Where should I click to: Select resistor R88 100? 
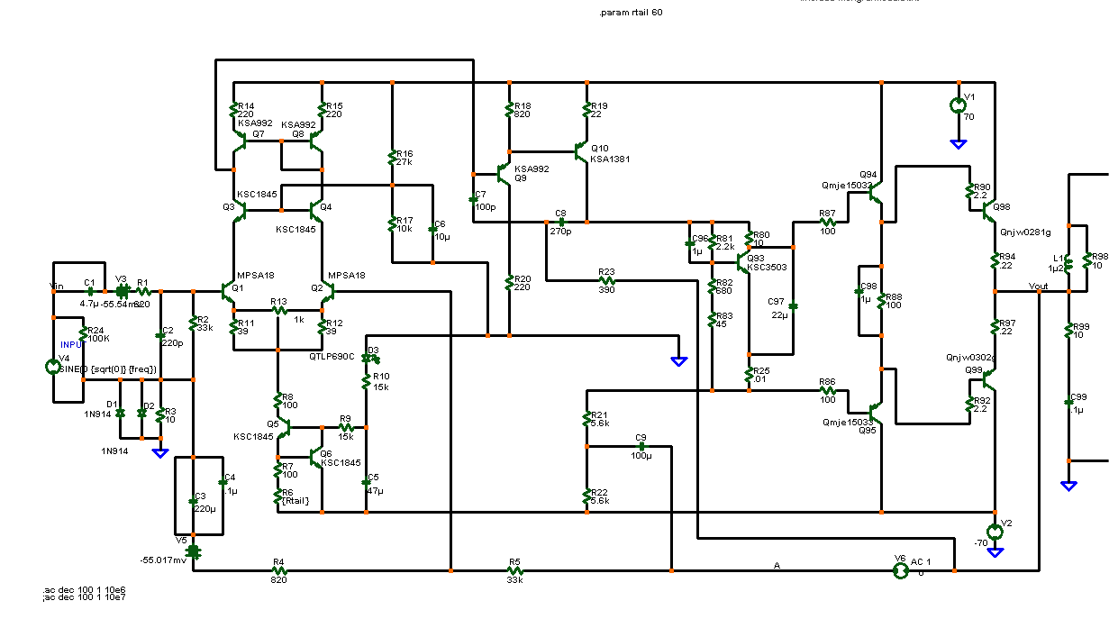(x=882, y=301)
